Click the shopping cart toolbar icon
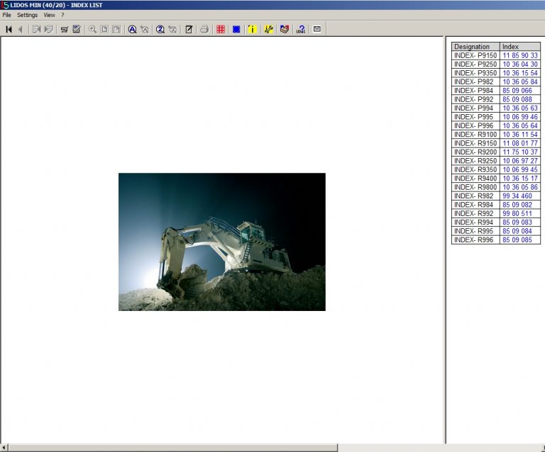Viewport: 545px width, 452px height. 64,29
